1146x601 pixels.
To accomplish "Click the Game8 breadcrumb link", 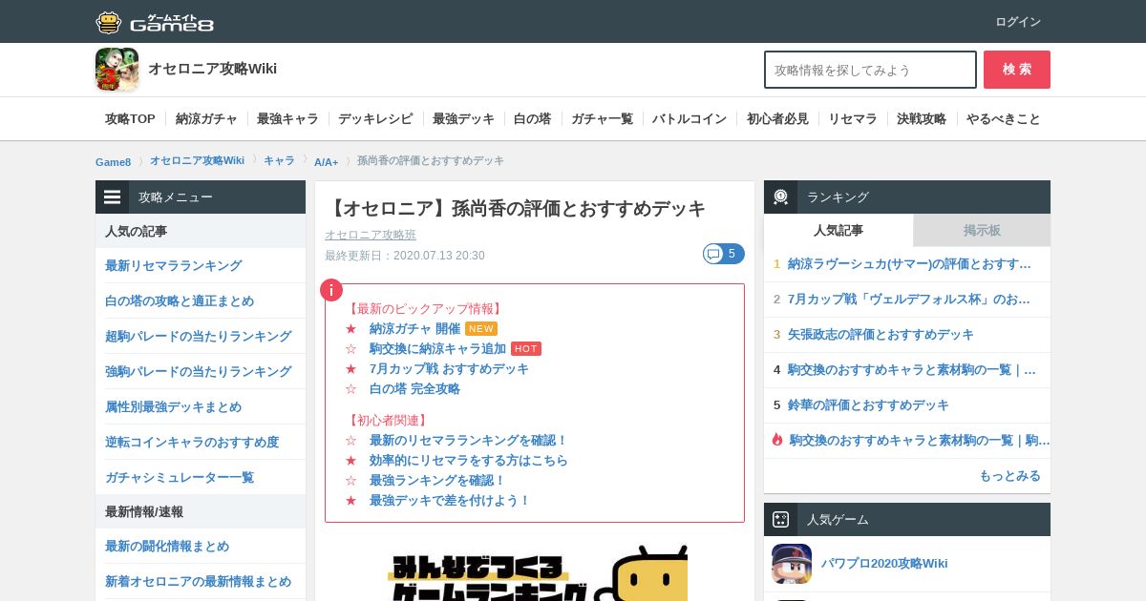I will 113,162.
